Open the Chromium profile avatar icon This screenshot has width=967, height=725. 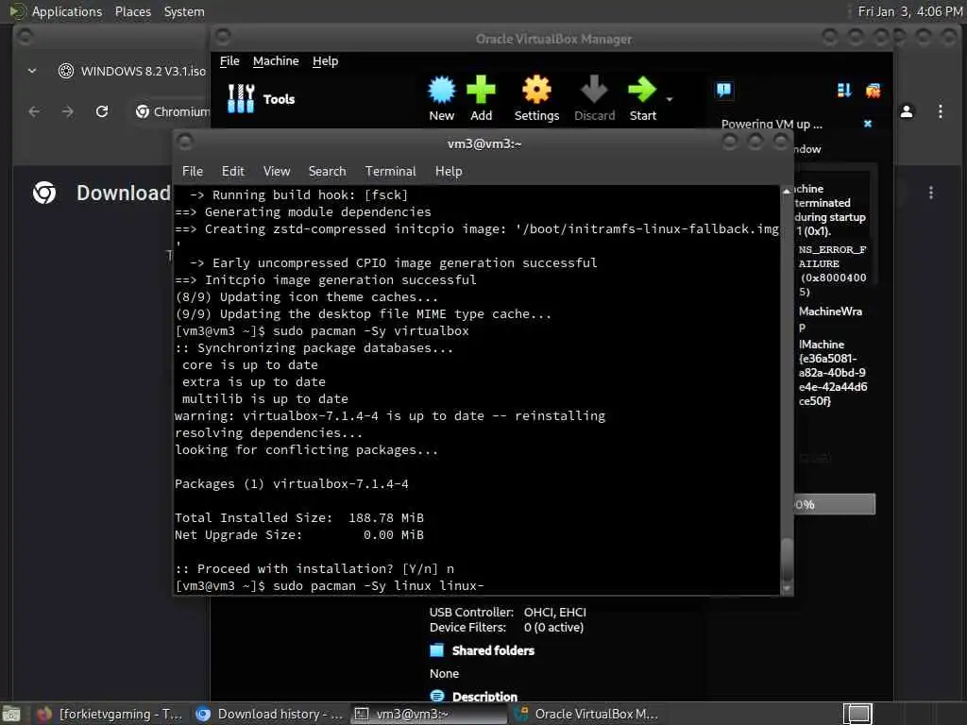(x=907, y=111)
